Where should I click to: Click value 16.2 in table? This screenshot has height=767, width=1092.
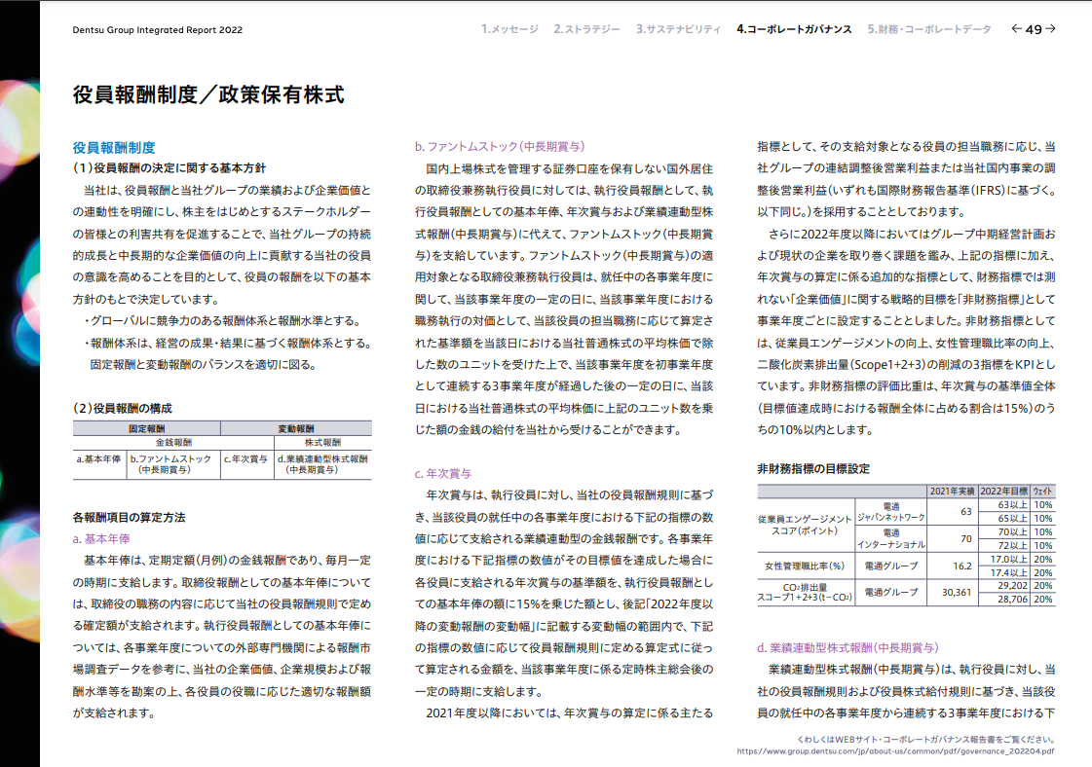pyautogui.click(x=961, y=566)
